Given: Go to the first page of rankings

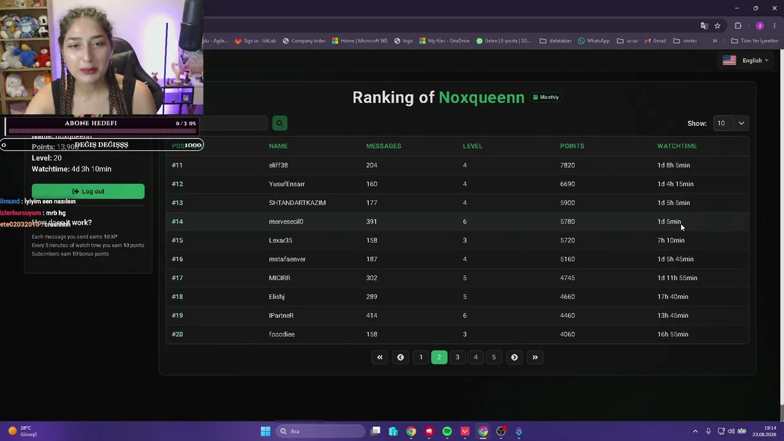Looking at the screenshot, I should tap(380, 357).
